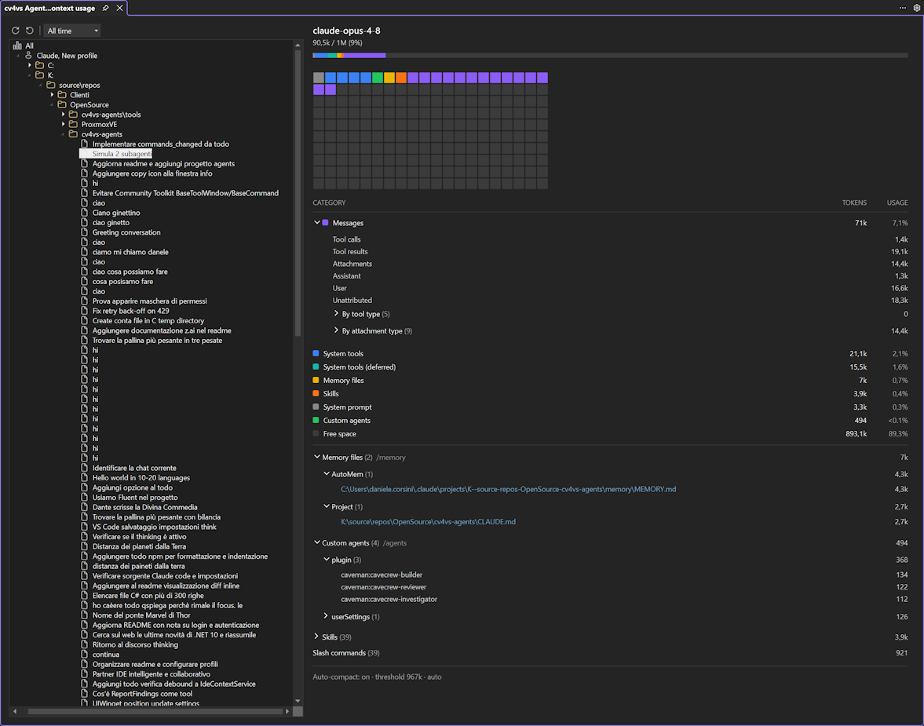The width and height of the screenshot is (924, 726).
Task: Click the Auto-compact threshold status text
Action: (377, 677)
